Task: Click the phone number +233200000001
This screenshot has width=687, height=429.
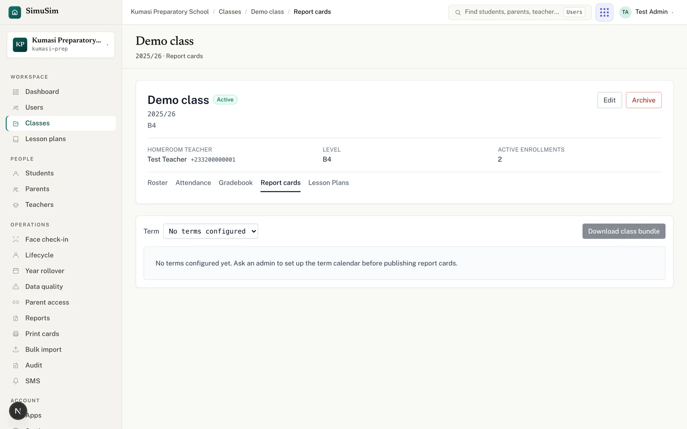Action: click(x=213, y=160)
